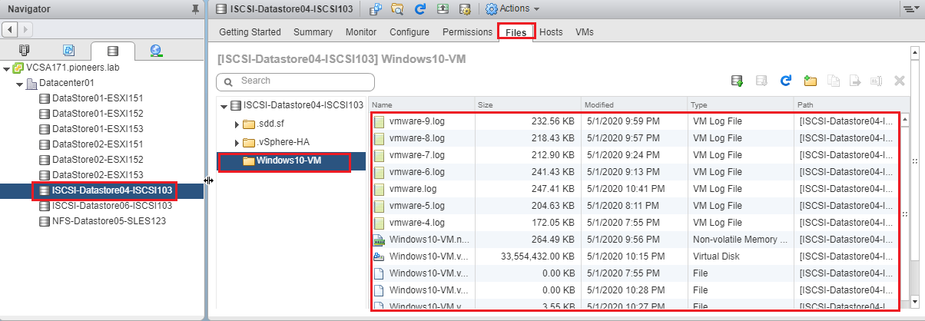Viewport: 925px width, 321px height.
Task: Select the vmware-4.log file
Action: [x=633, y=223]
